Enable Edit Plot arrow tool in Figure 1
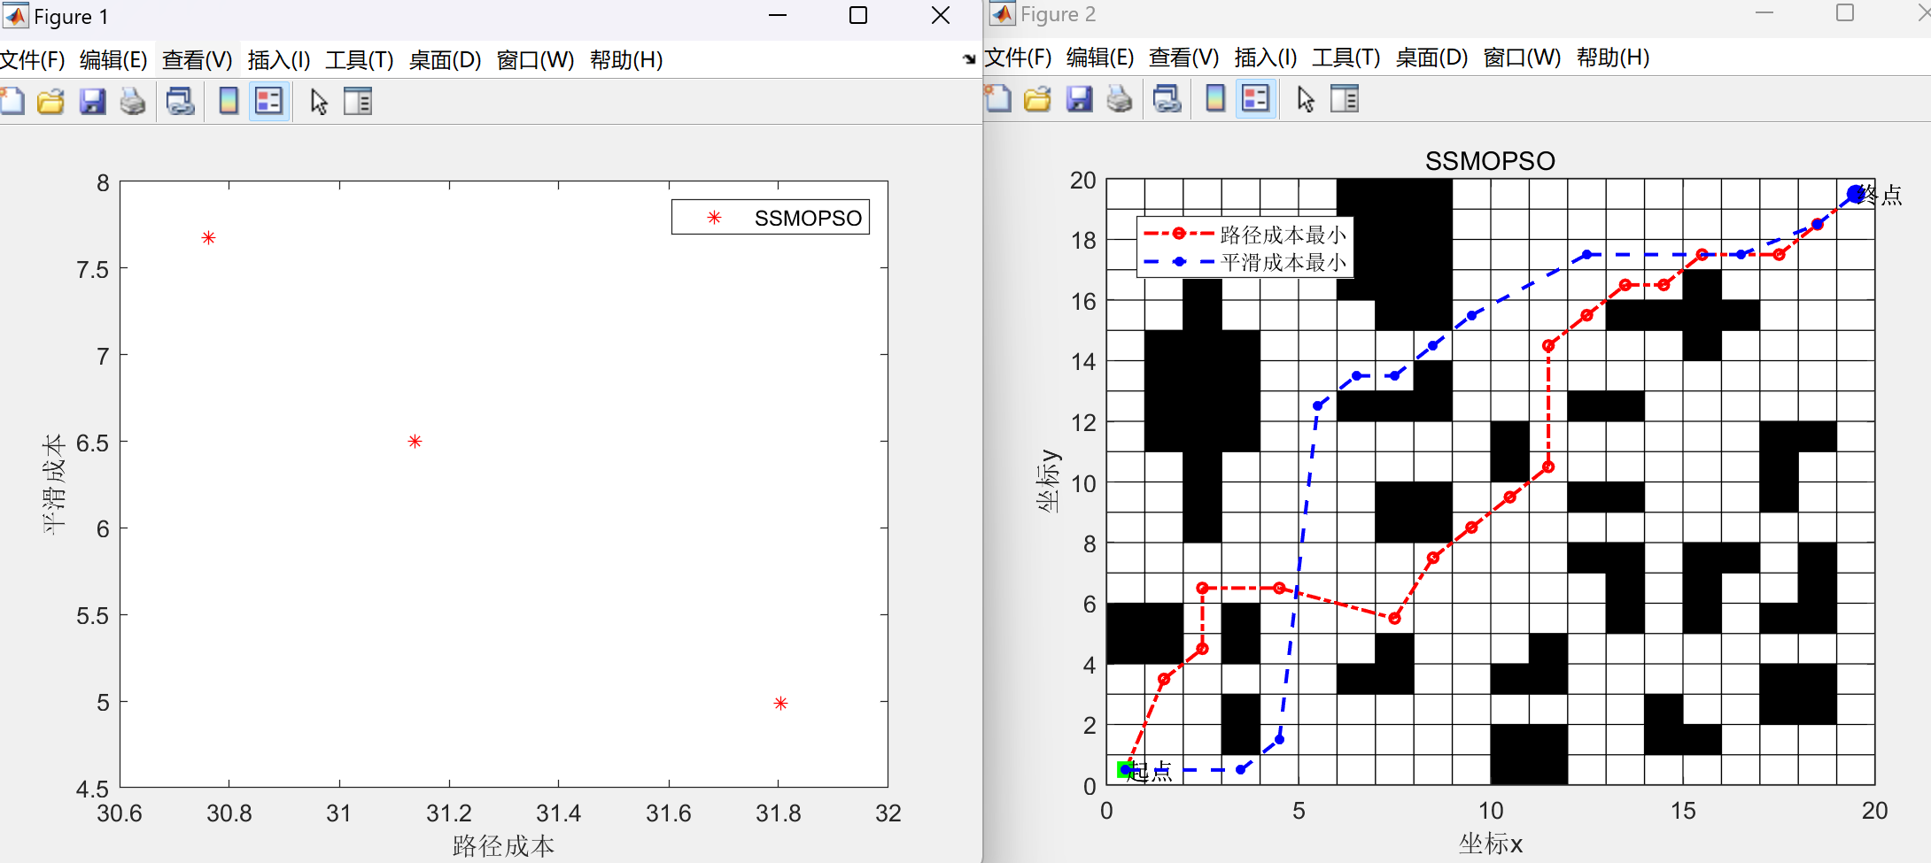 [x=319, y=101]
